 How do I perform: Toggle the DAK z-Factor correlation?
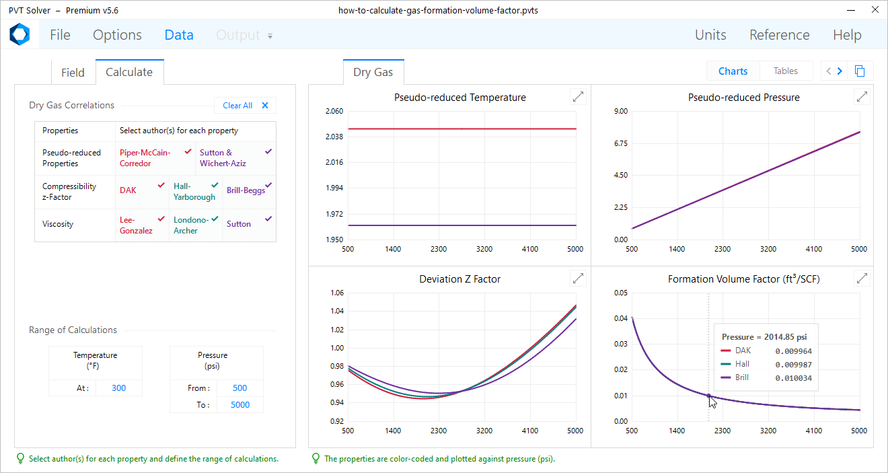point(142,191)
